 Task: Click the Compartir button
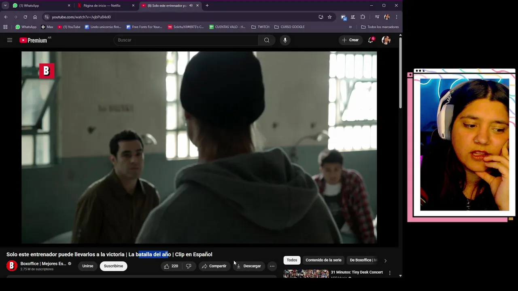(214, 266)
